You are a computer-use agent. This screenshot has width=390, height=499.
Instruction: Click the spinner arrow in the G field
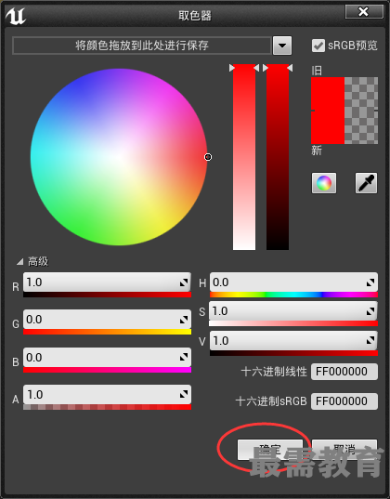tap(184, 320)
